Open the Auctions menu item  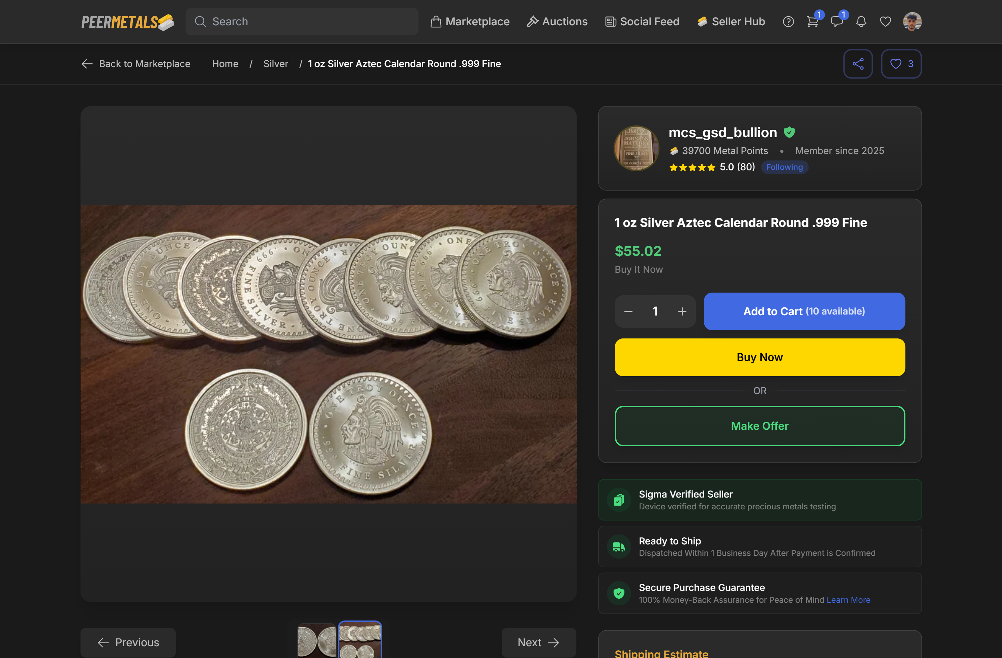[557, 22]
